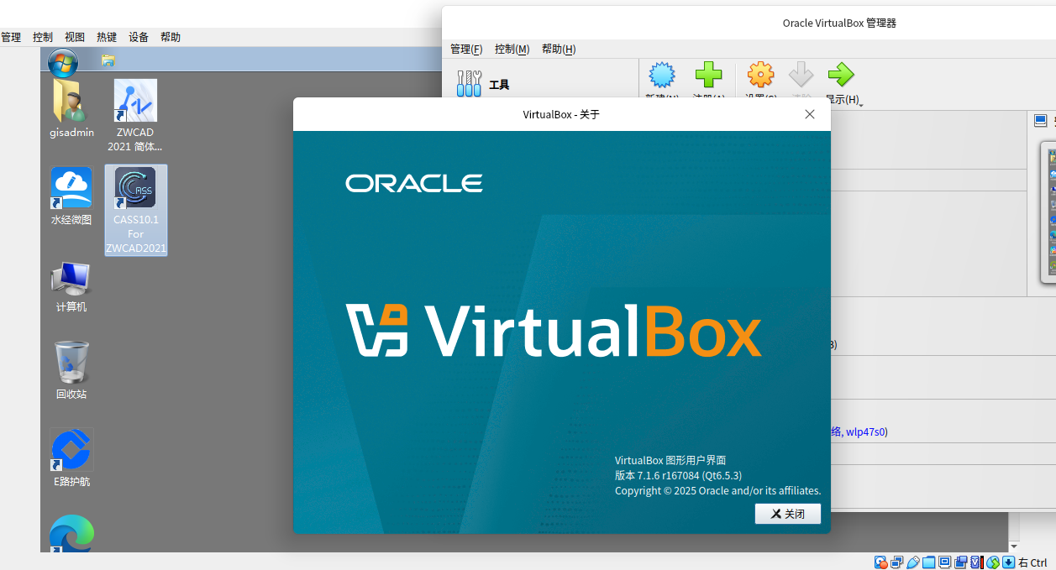Click the recording status bar icon

coord(961,562)
